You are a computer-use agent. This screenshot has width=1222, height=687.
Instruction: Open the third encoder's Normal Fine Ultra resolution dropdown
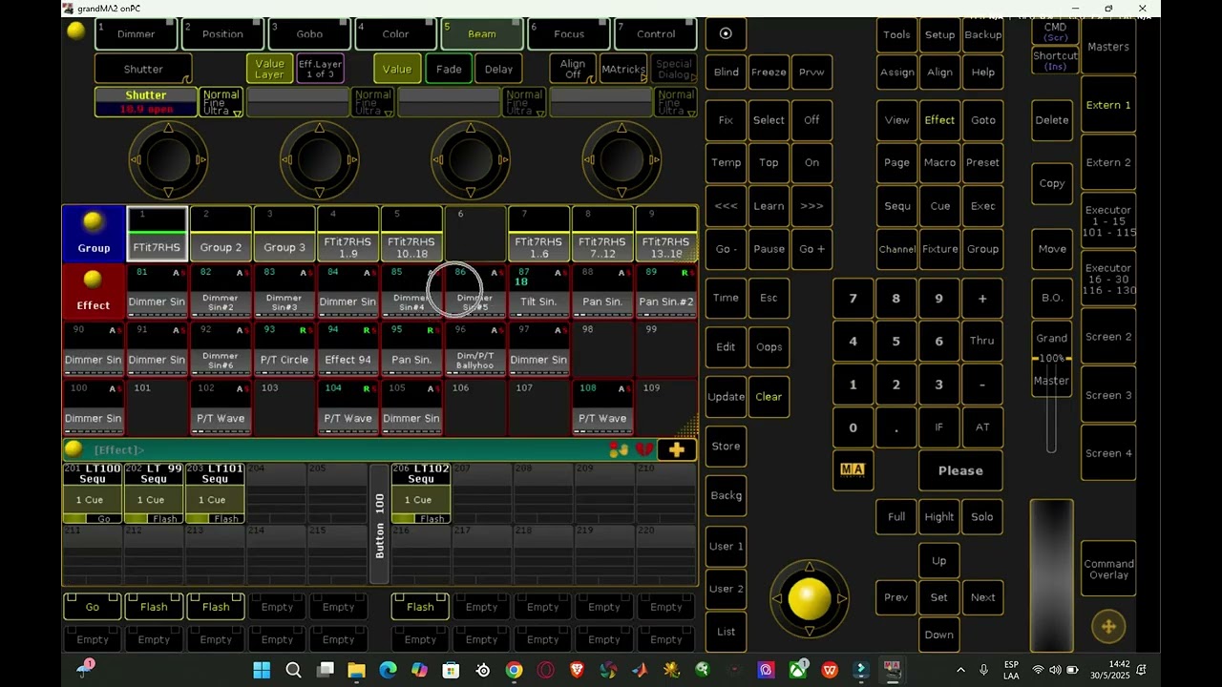coord(523,102)
